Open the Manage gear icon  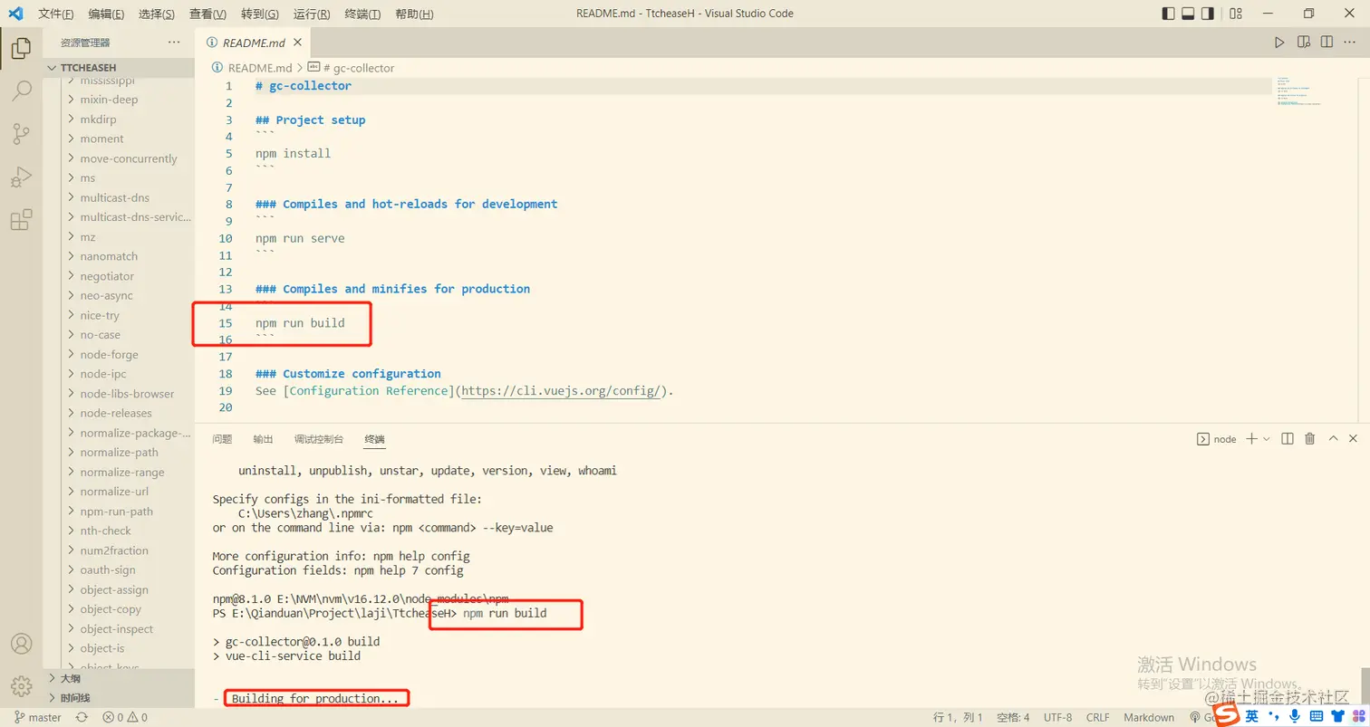21,686
